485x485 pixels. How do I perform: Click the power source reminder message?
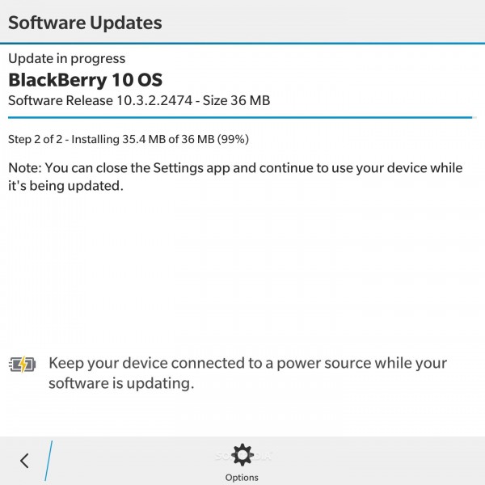[x=248, y=373]
